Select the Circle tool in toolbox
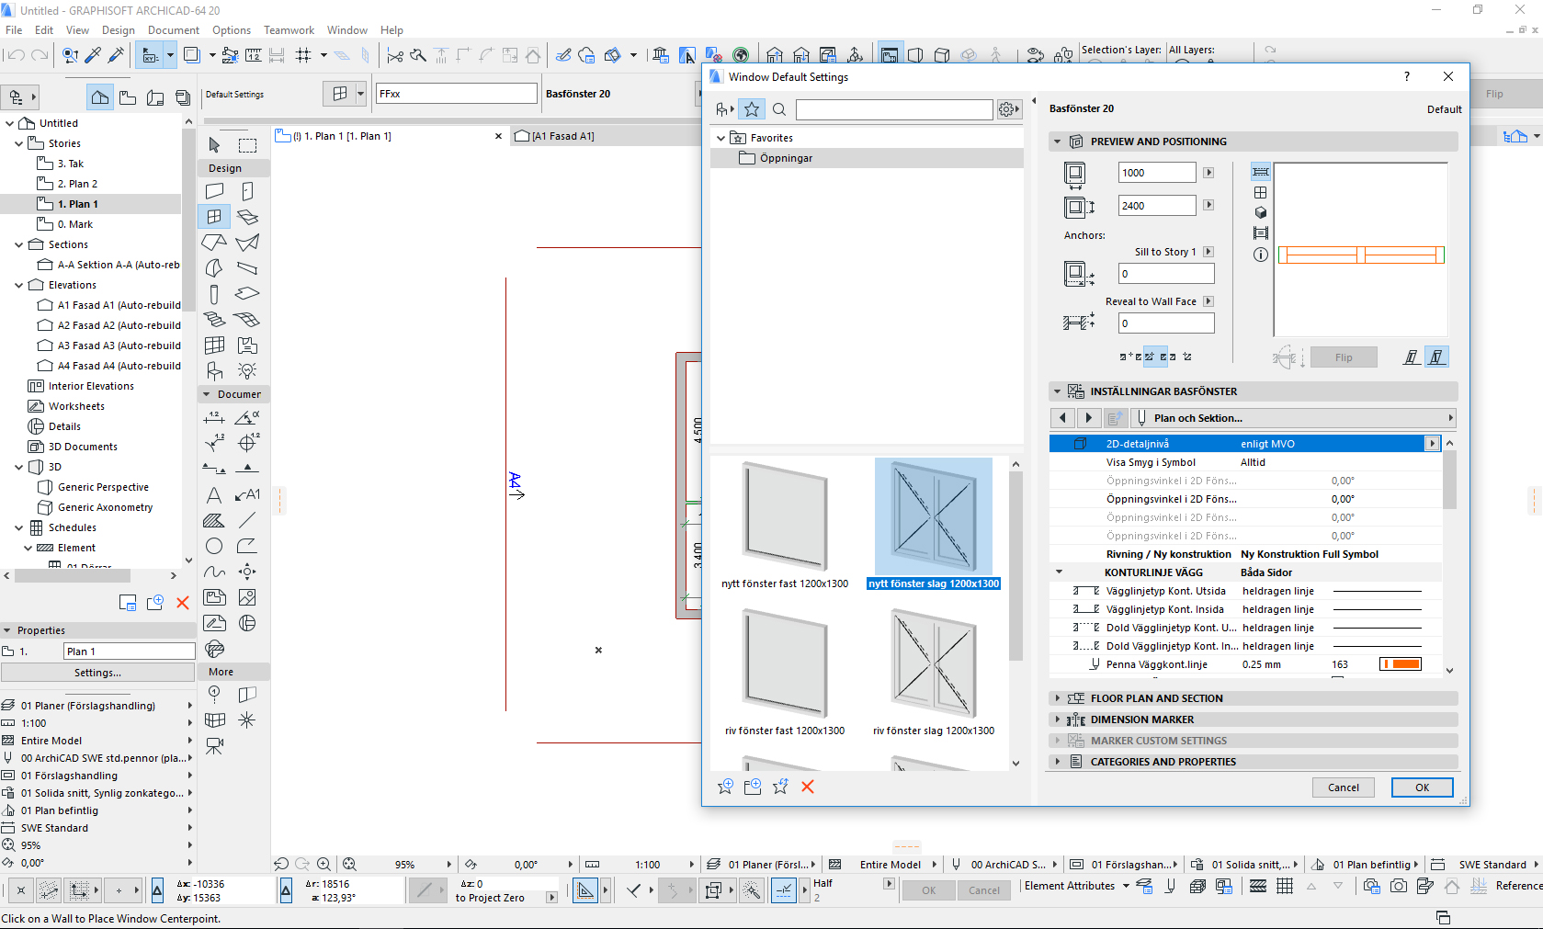 click(214, 546)
